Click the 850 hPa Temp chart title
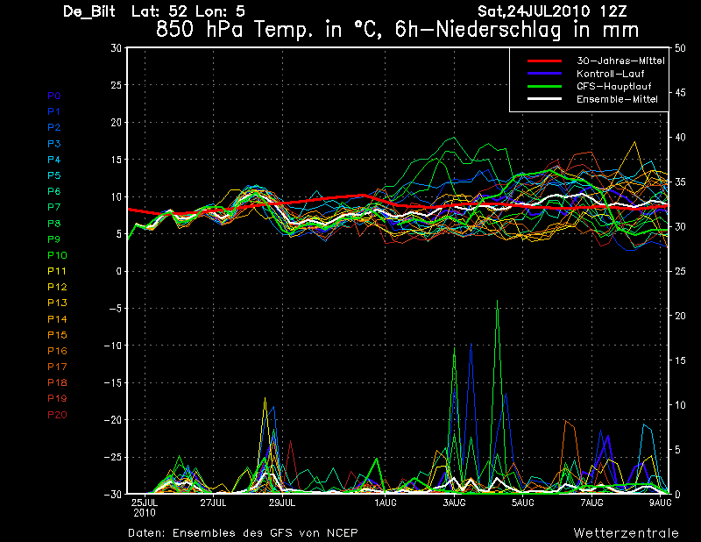The height and width of the screenshot is (542, 701). 397,30
